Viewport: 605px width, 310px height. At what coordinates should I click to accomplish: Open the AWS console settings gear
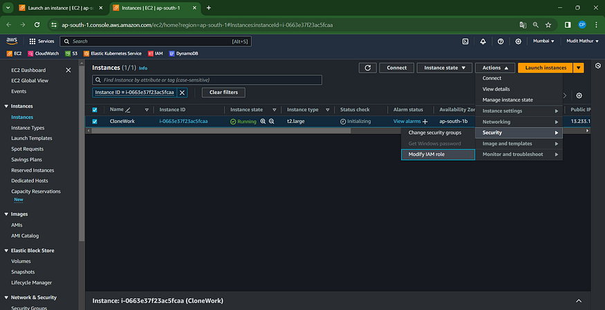click(518, 41)
